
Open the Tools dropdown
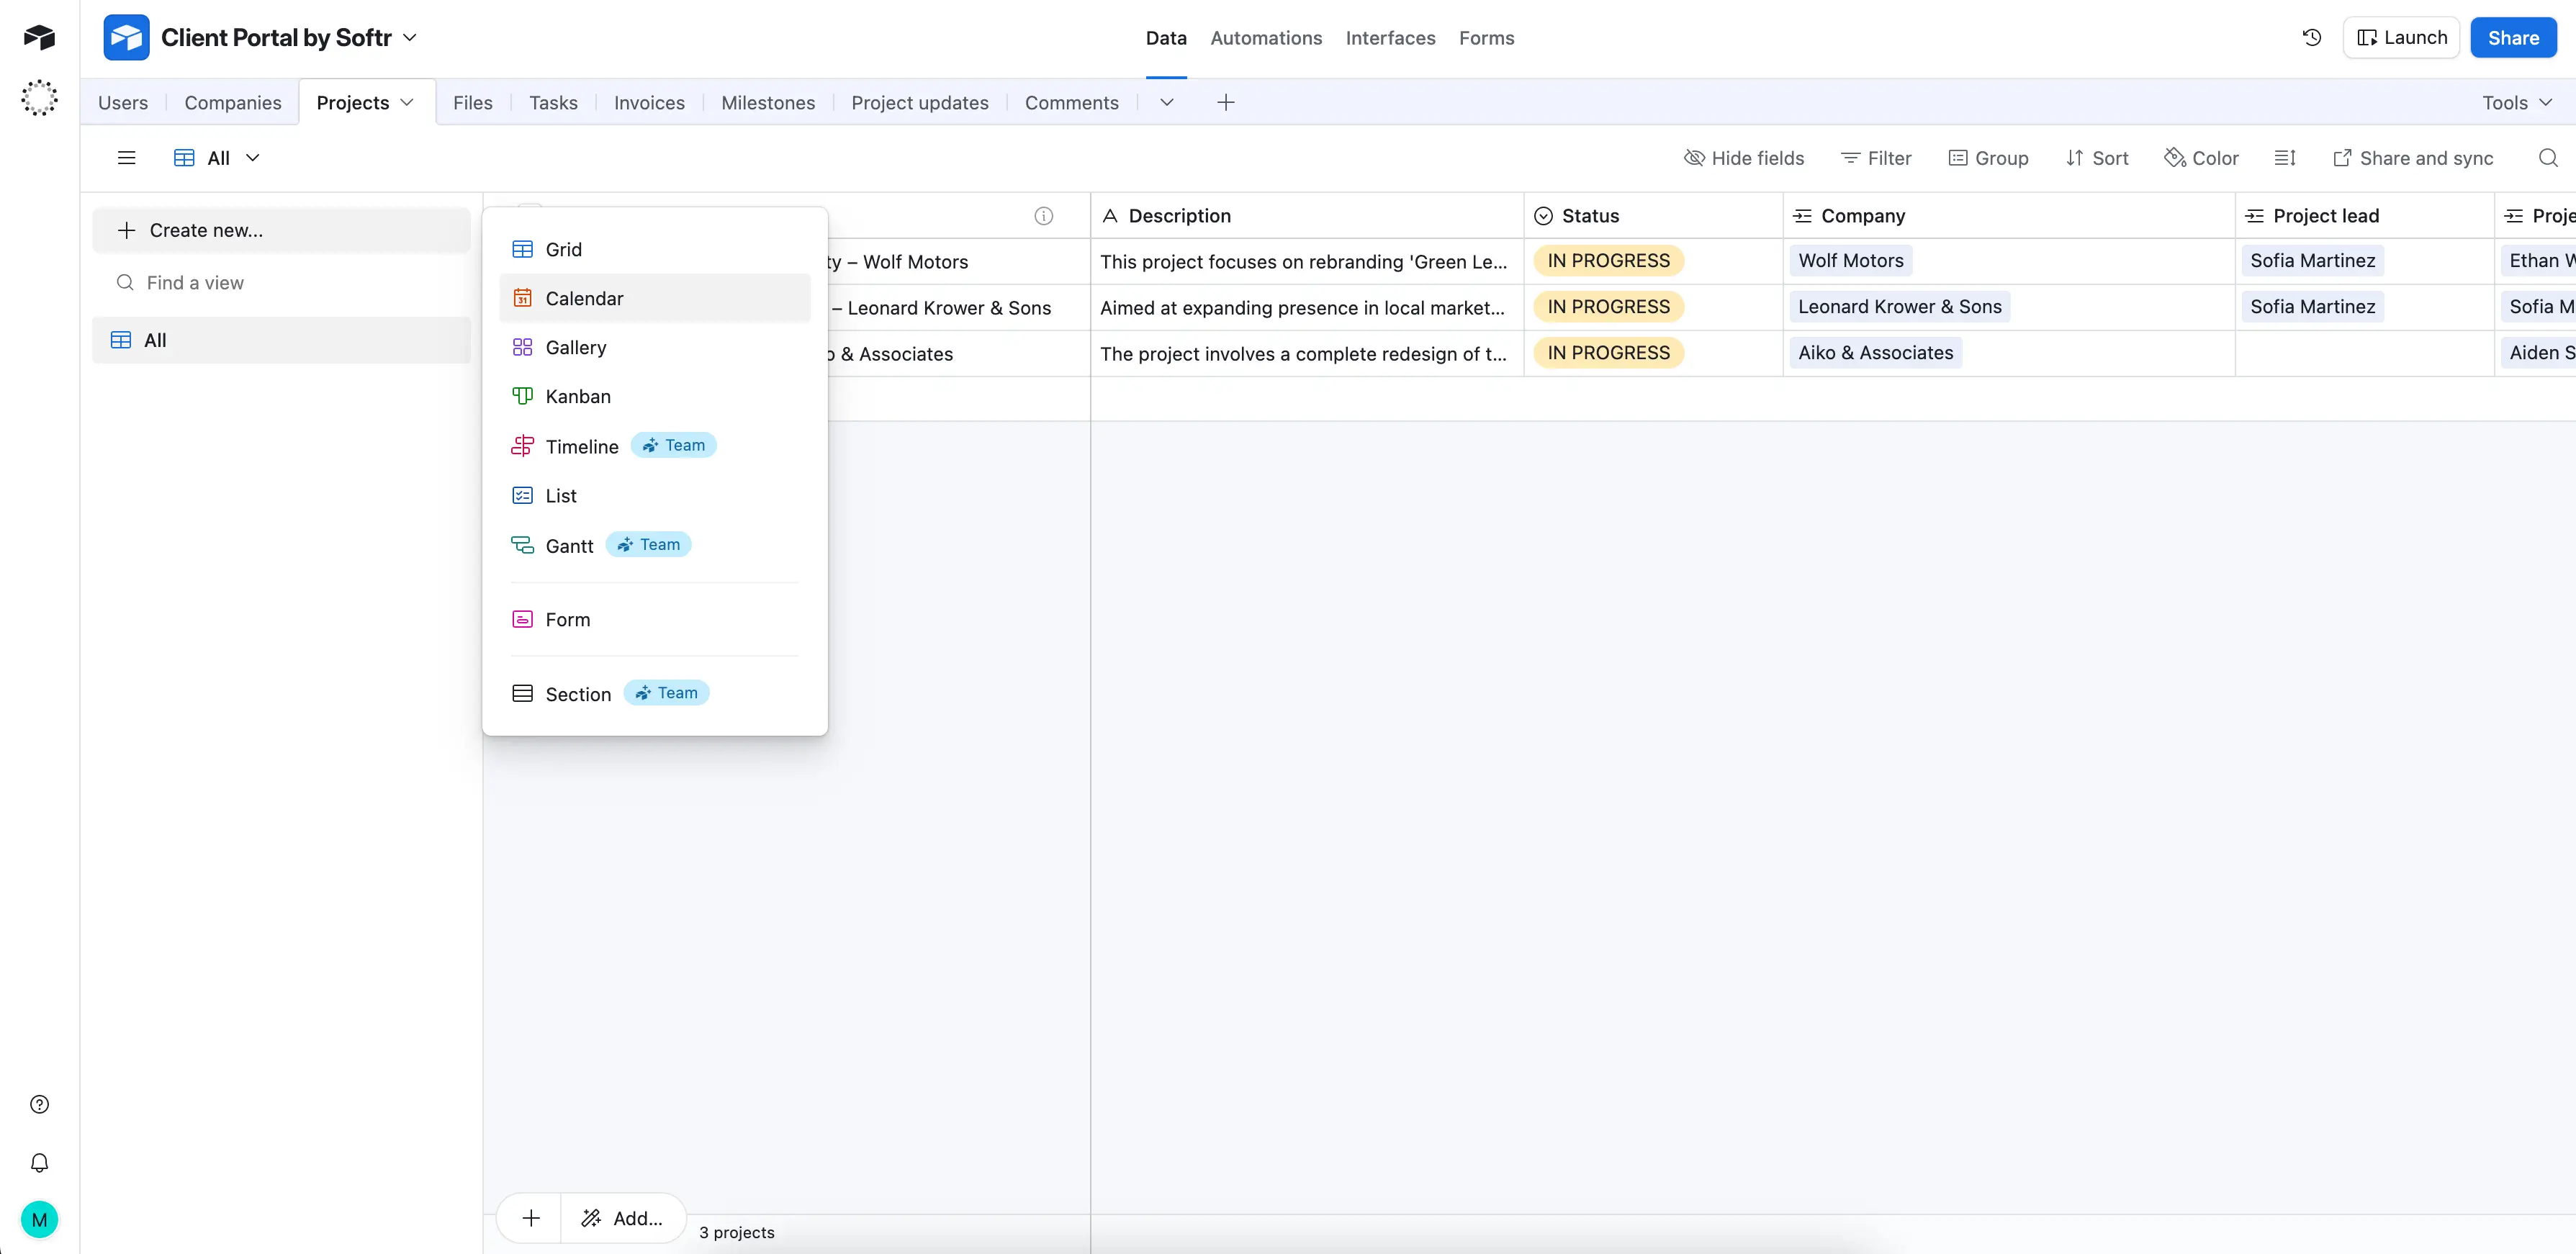click(x=2516, y=101)
